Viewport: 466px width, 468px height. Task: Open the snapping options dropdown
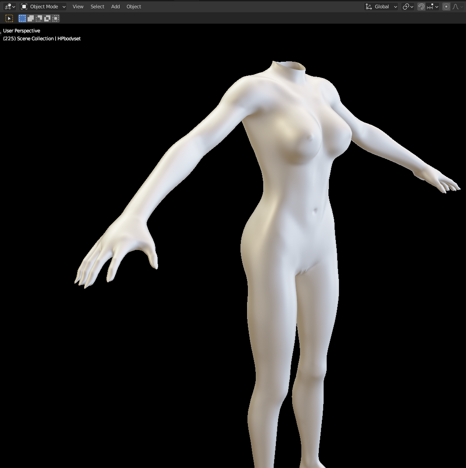pos(433,7)
